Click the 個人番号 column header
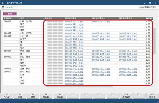 (x=54, y=18)
